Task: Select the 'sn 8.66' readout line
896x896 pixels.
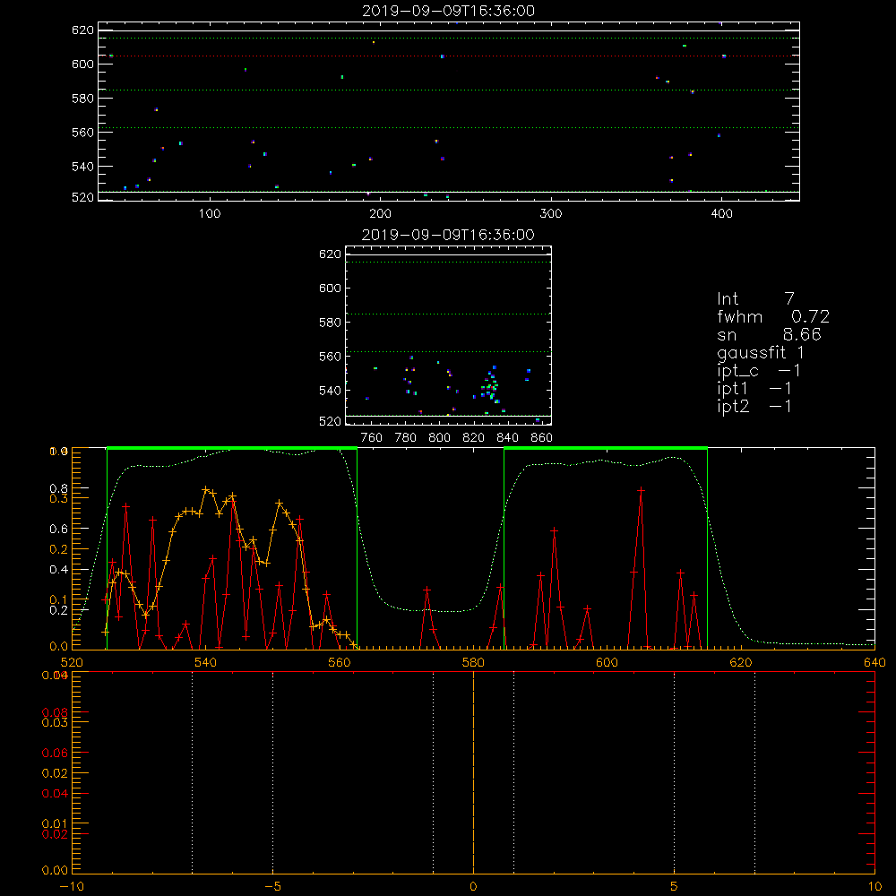Action: pos(769,335)
